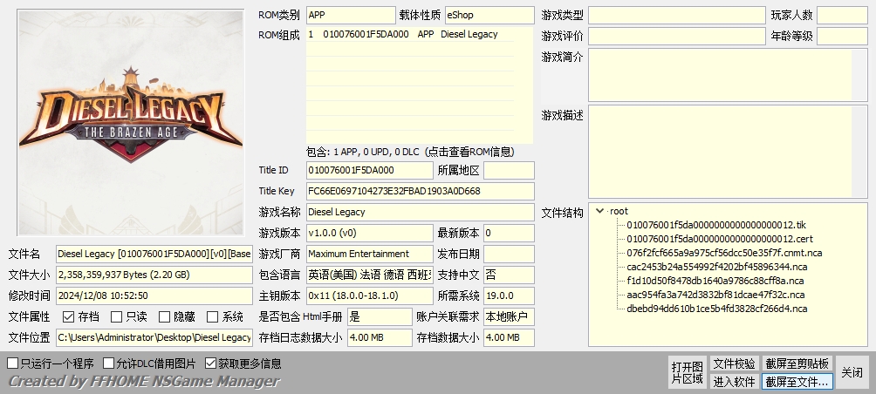
Task: Select the Diesel Legacy row in ROM组成 list
Action: 419,35
